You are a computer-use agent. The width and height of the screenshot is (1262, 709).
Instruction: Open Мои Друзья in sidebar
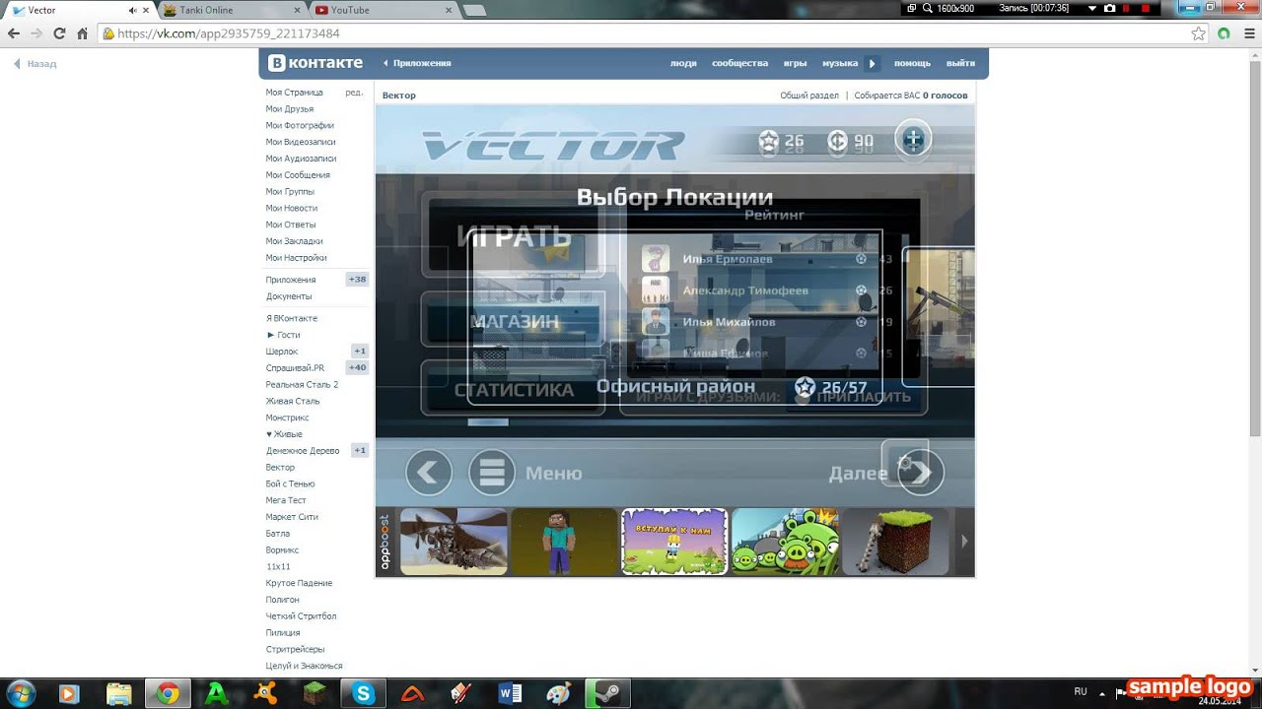(290, 109)
